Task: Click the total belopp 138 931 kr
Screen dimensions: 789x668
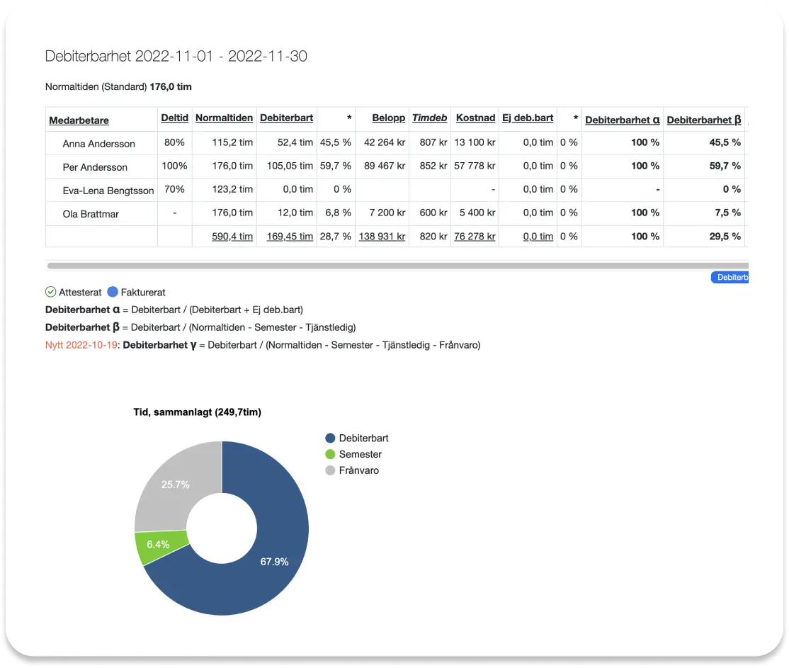Action: click(382, 237)
